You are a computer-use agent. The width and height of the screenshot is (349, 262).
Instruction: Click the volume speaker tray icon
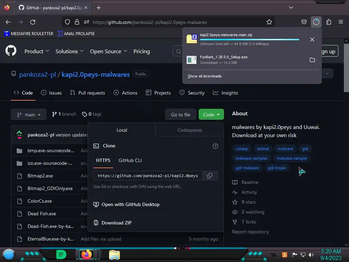(311, 254)
